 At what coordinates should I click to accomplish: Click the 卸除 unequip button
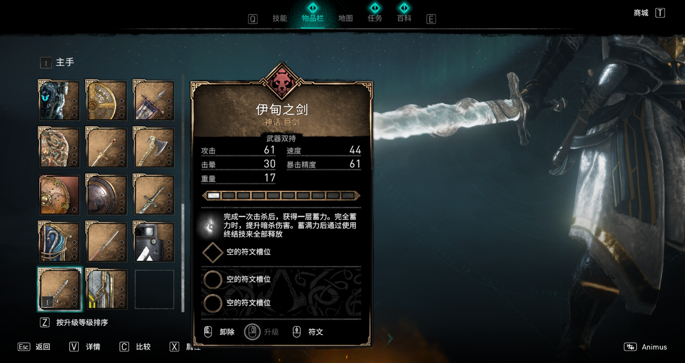[x=219, y=332]
